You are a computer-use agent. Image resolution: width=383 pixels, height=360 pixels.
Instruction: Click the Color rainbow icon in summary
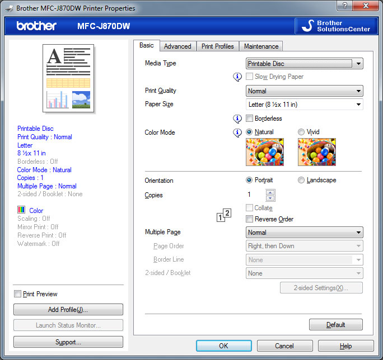(21, 210)
